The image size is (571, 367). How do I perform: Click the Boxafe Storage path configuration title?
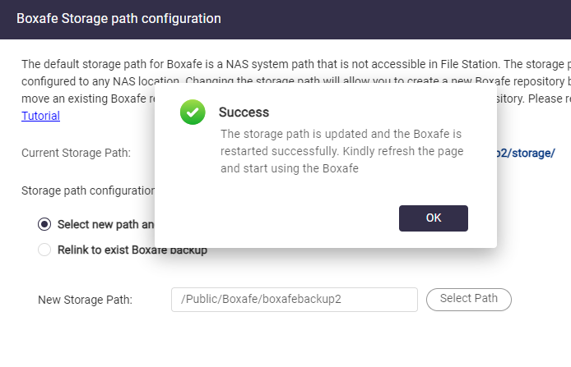(118, 18)
